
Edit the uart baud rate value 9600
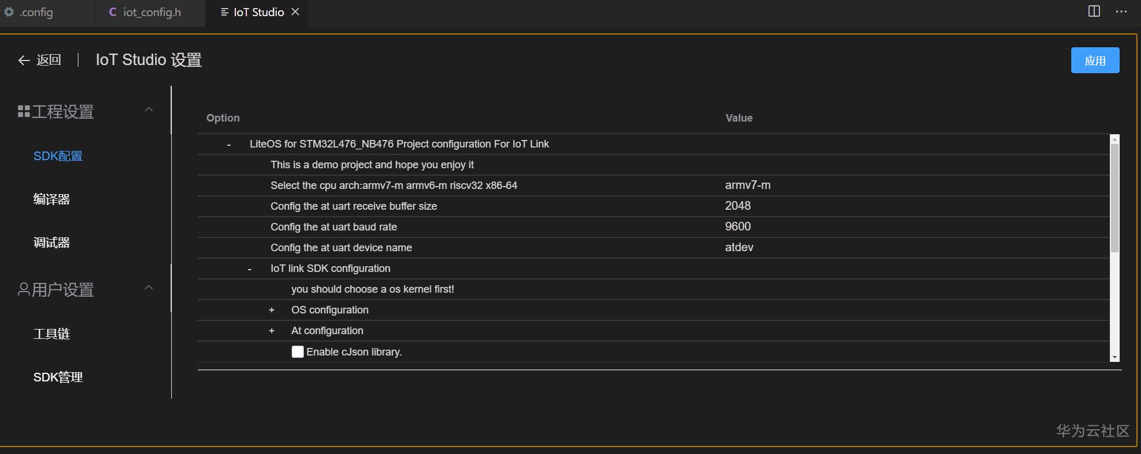click(x=738, y=226)
